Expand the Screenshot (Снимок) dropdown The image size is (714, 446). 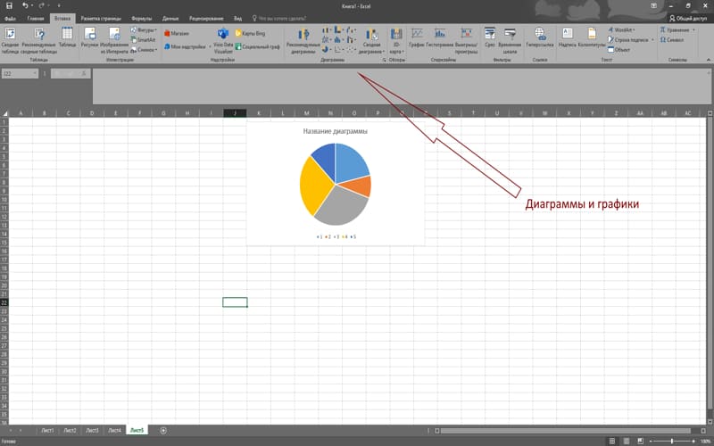(x=144, y=50)
